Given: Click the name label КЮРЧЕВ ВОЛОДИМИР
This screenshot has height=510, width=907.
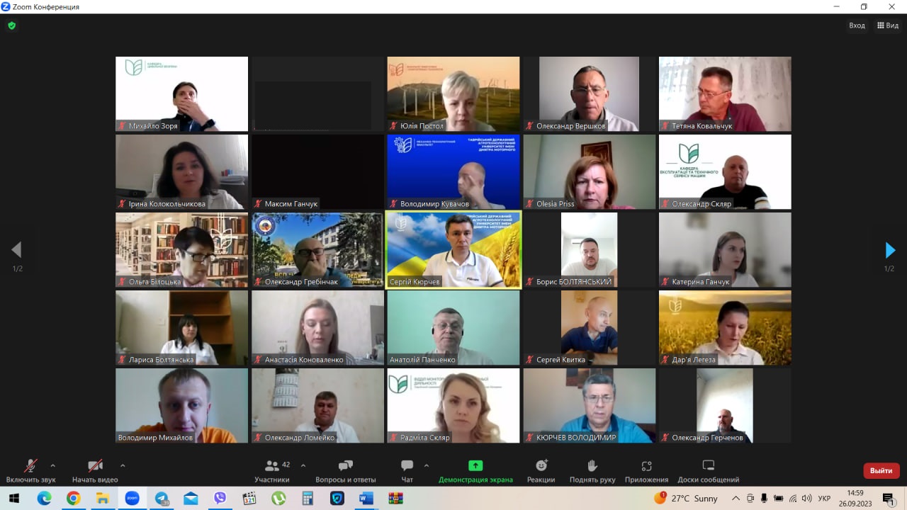Looking at the screenshot, I should click(576, 438).
